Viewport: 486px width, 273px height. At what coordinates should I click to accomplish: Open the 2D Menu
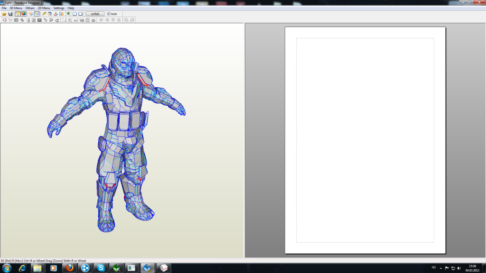[44, 8]
